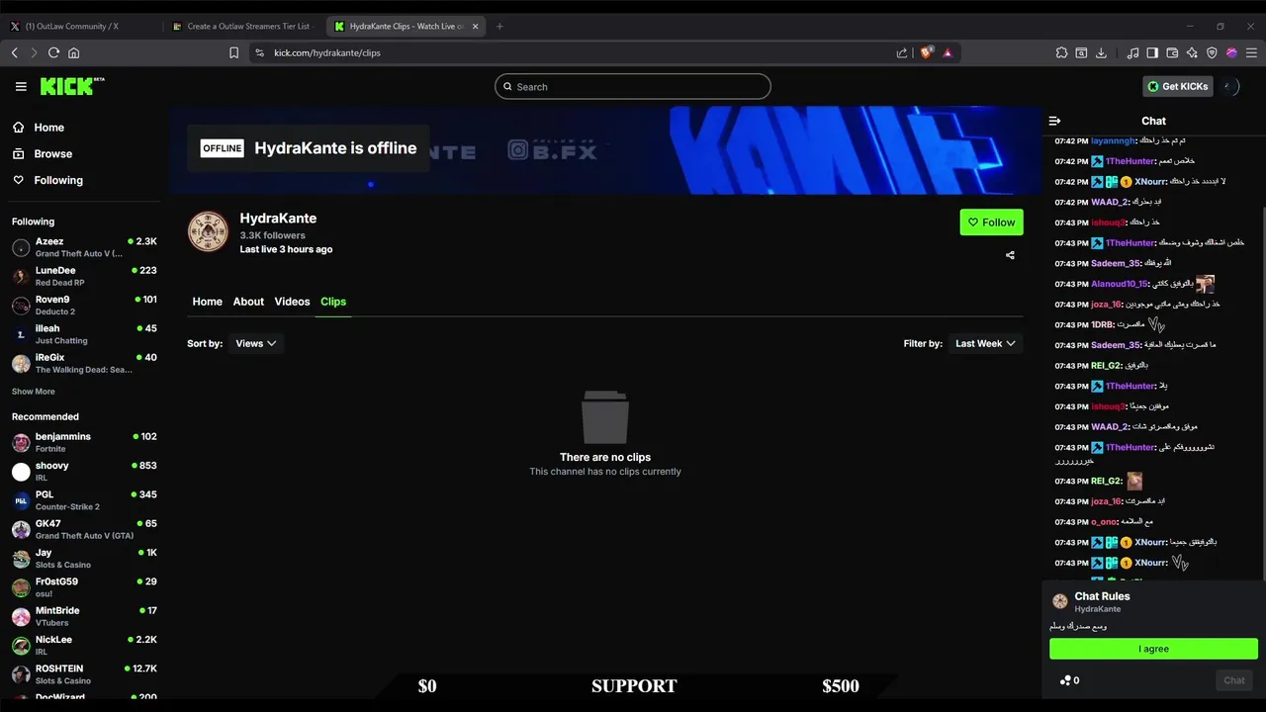
Task: Open the browser main menu
Action: click(1251, 52)
